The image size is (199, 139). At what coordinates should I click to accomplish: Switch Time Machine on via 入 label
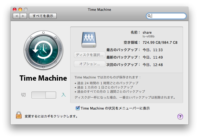pyautogui.click(x=64, y=95)
